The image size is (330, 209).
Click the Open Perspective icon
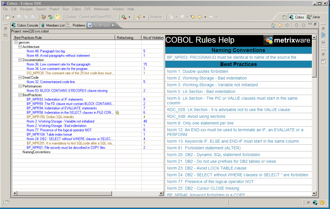pyautogui.click(x=285, y=17)
